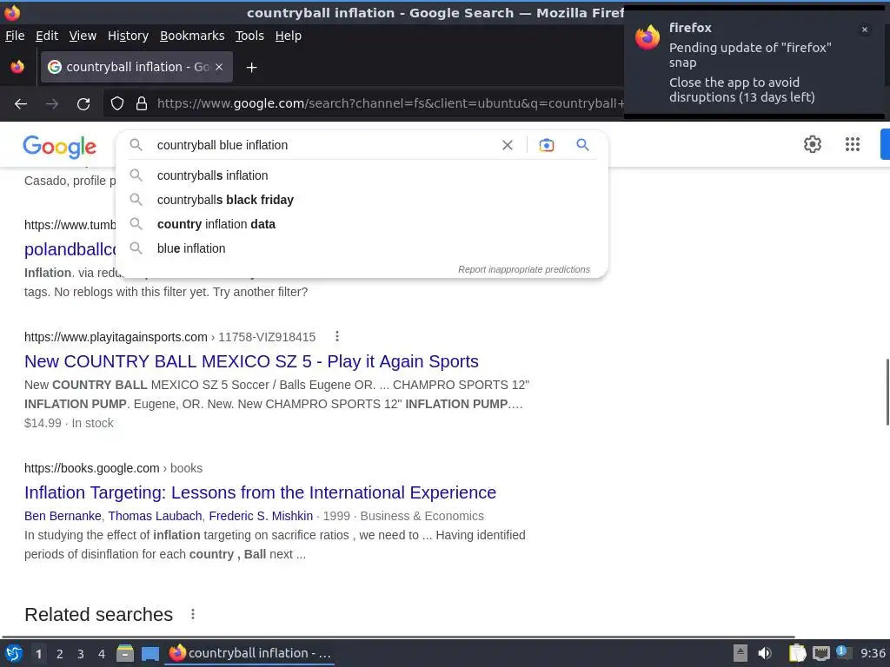Go back with the browser back arrow
Screen dimensions: 890x667
click(21, 104)
